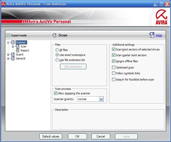Select Use smart extensions option
This screenshot has width=171, height=142.
tap(57, 55)
